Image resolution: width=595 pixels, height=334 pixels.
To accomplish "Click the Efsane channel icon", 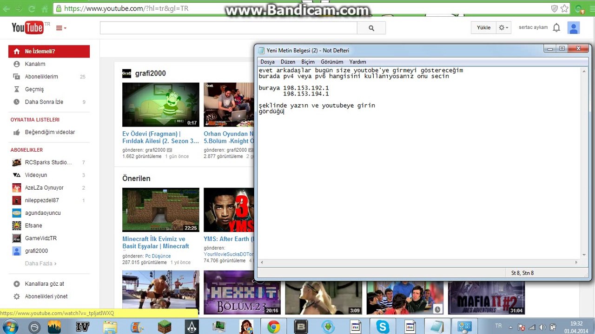I will 17,225.
